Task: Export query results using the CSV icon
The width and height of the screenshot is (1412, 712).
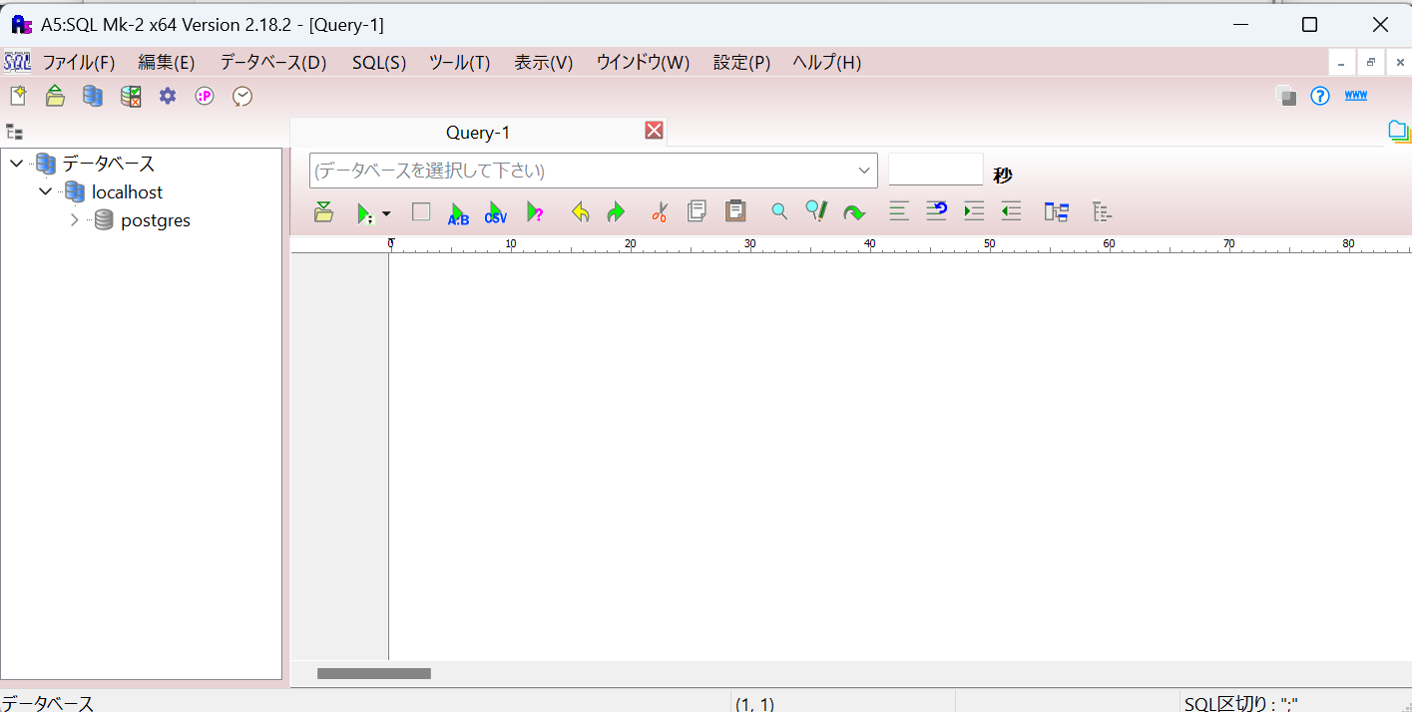Action: click(495, 211)
